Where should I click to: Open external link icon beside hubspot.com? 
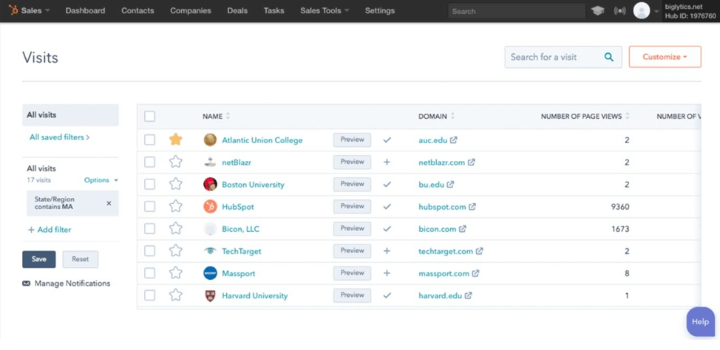[x=472, y=207]
